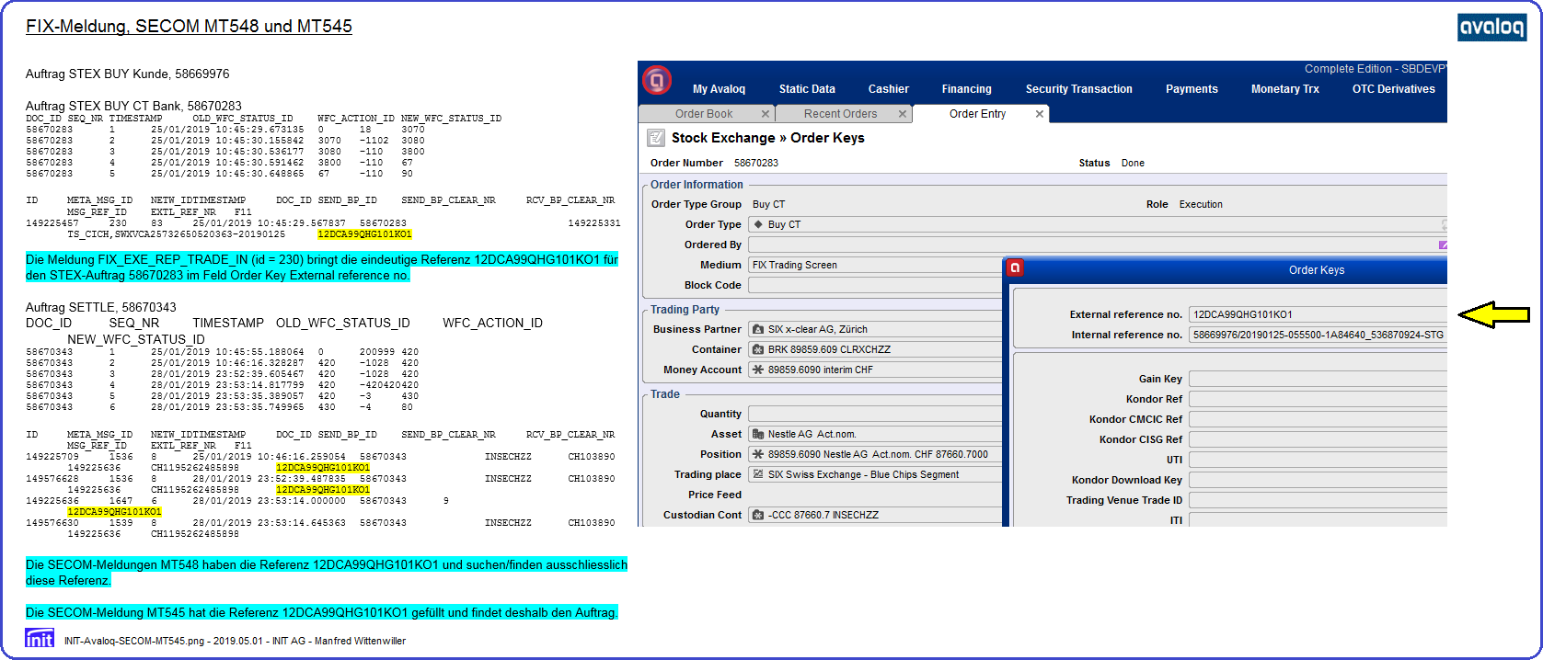Click the Order Type field showing Buy CT

tap(1097, 224)
